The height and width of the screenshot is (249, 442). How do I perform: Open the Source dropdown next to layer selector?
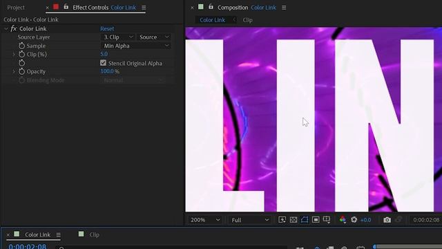point(154,37)
